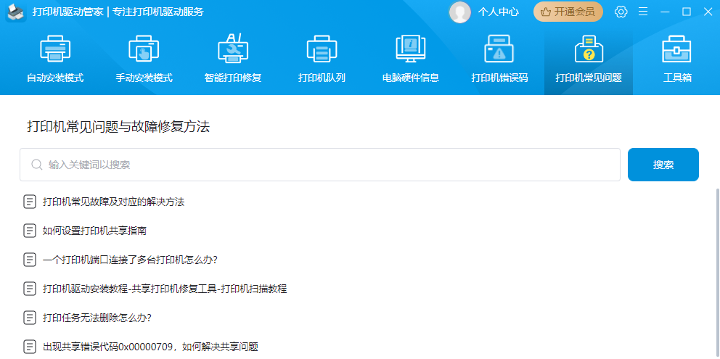
Task: Open the 工具箱 toolbox icon
Action: pos(676,51)
